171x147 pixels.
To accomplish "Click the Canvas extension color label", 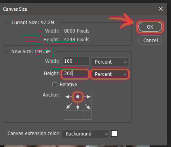I will coord(34,133).
